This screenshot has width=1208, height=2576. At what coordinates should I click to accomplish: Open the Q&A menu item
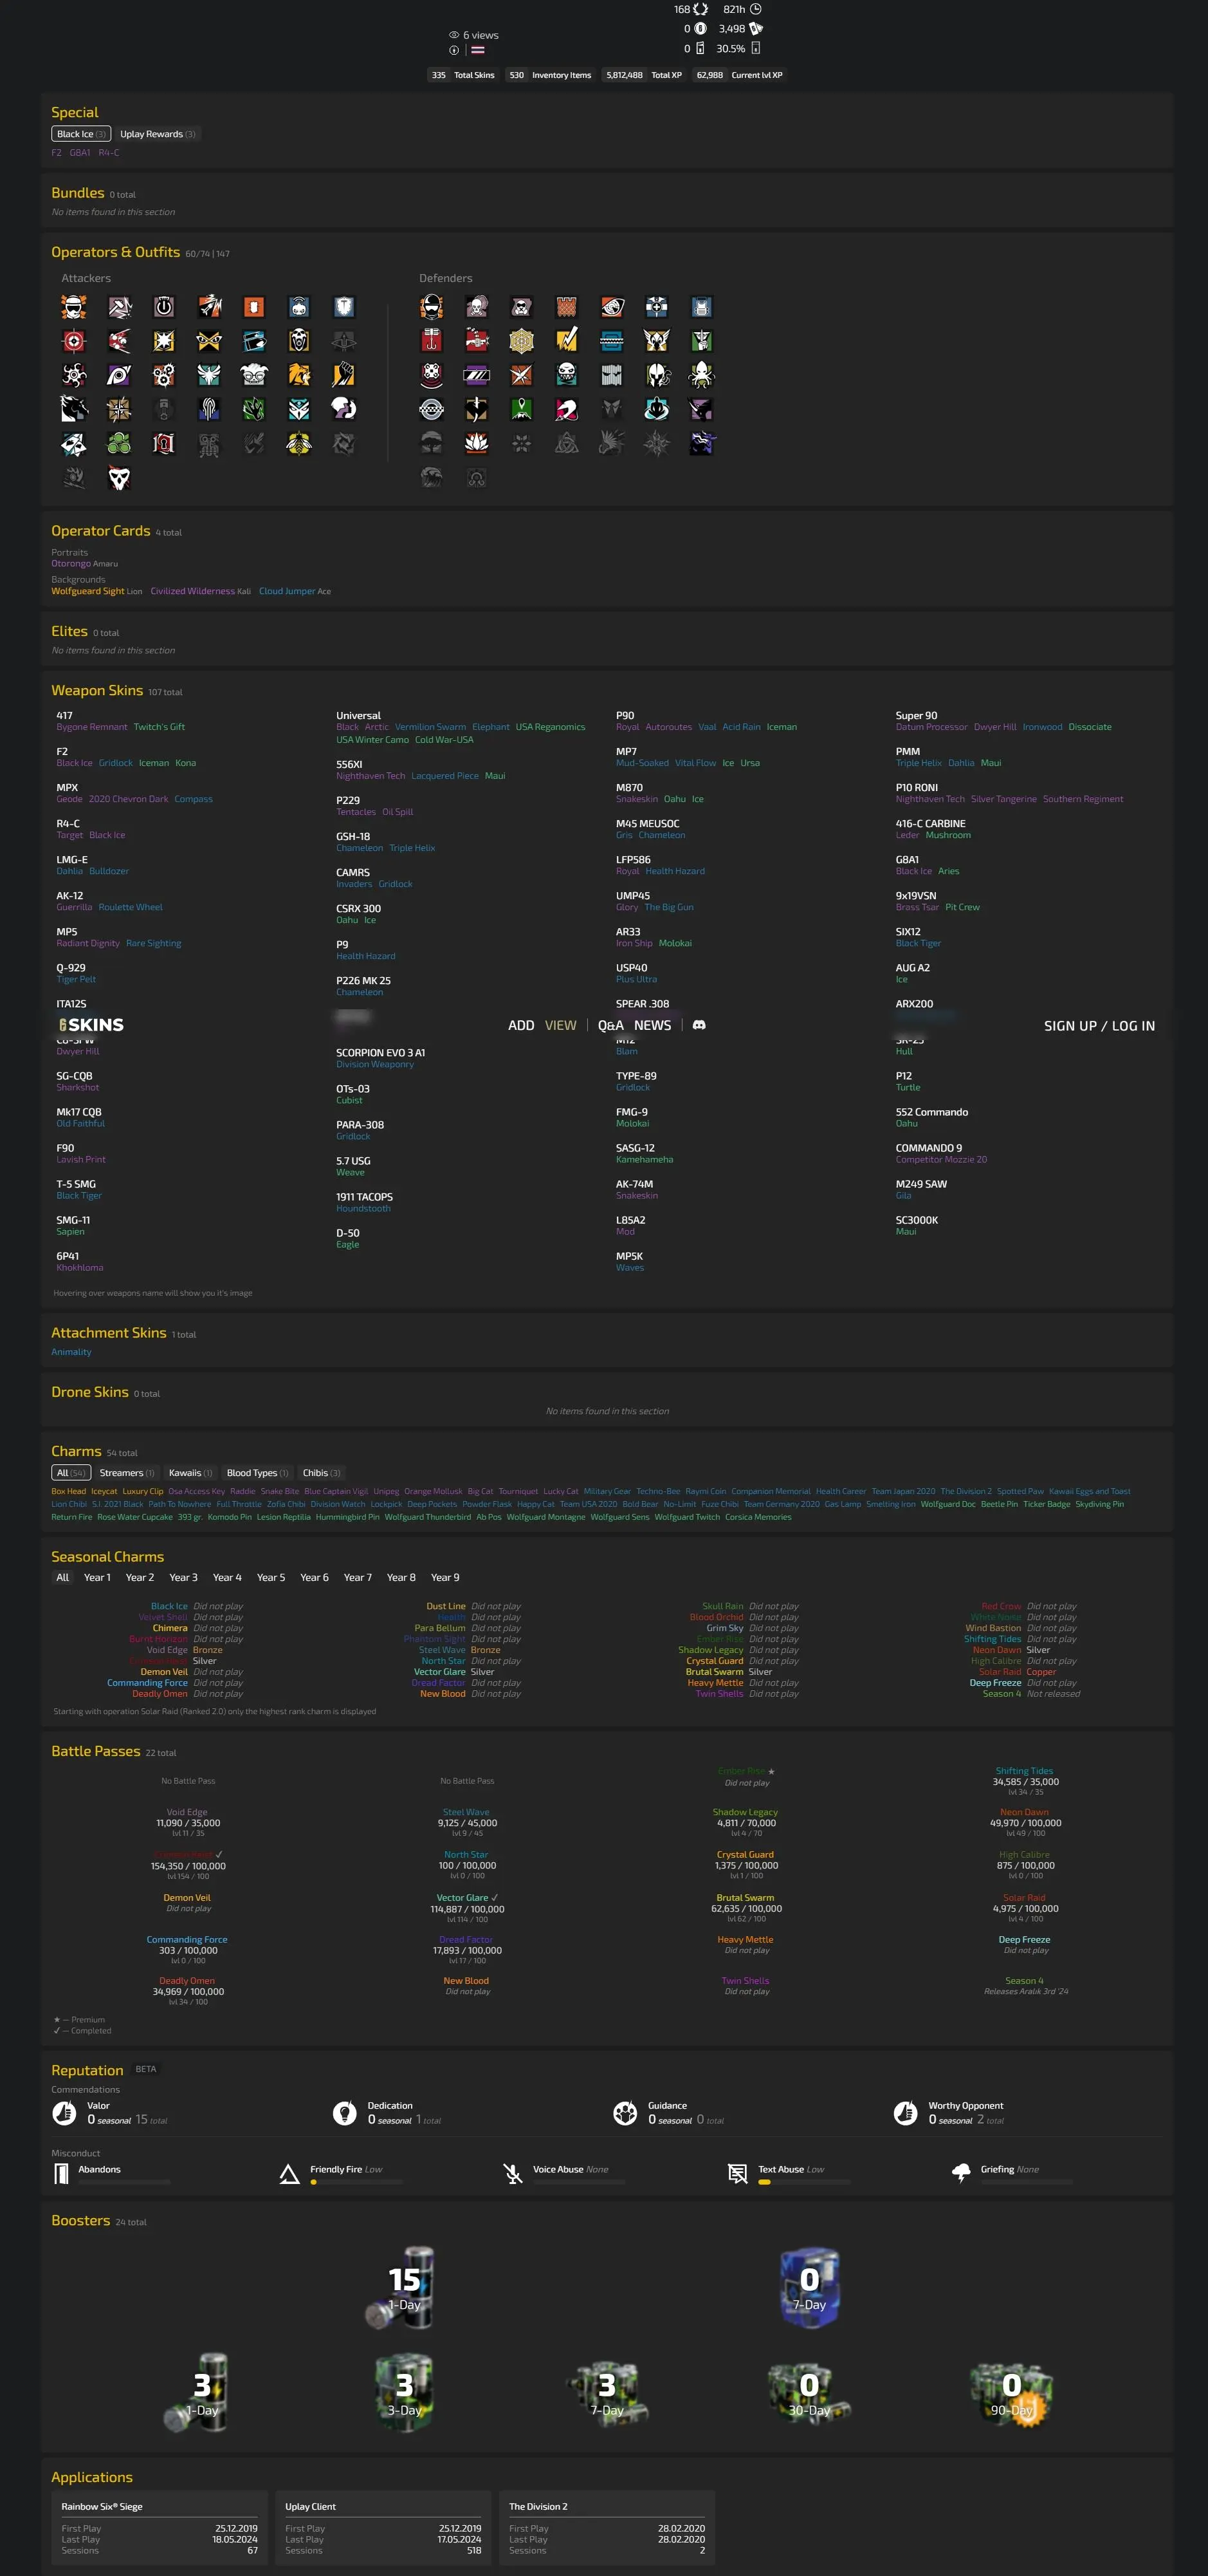pos(610,1025)
